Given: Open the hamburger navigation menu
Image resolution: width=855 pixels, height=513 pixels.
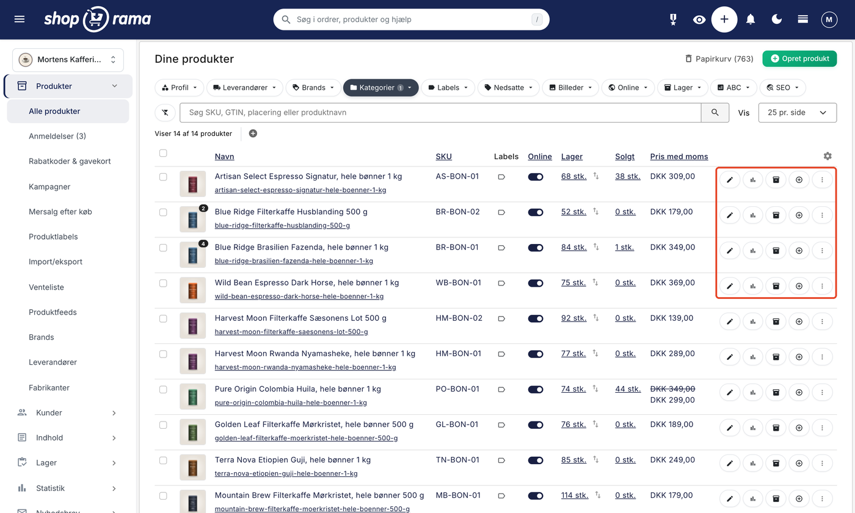Looking at the screenshot, I should (x=20, y=20).
